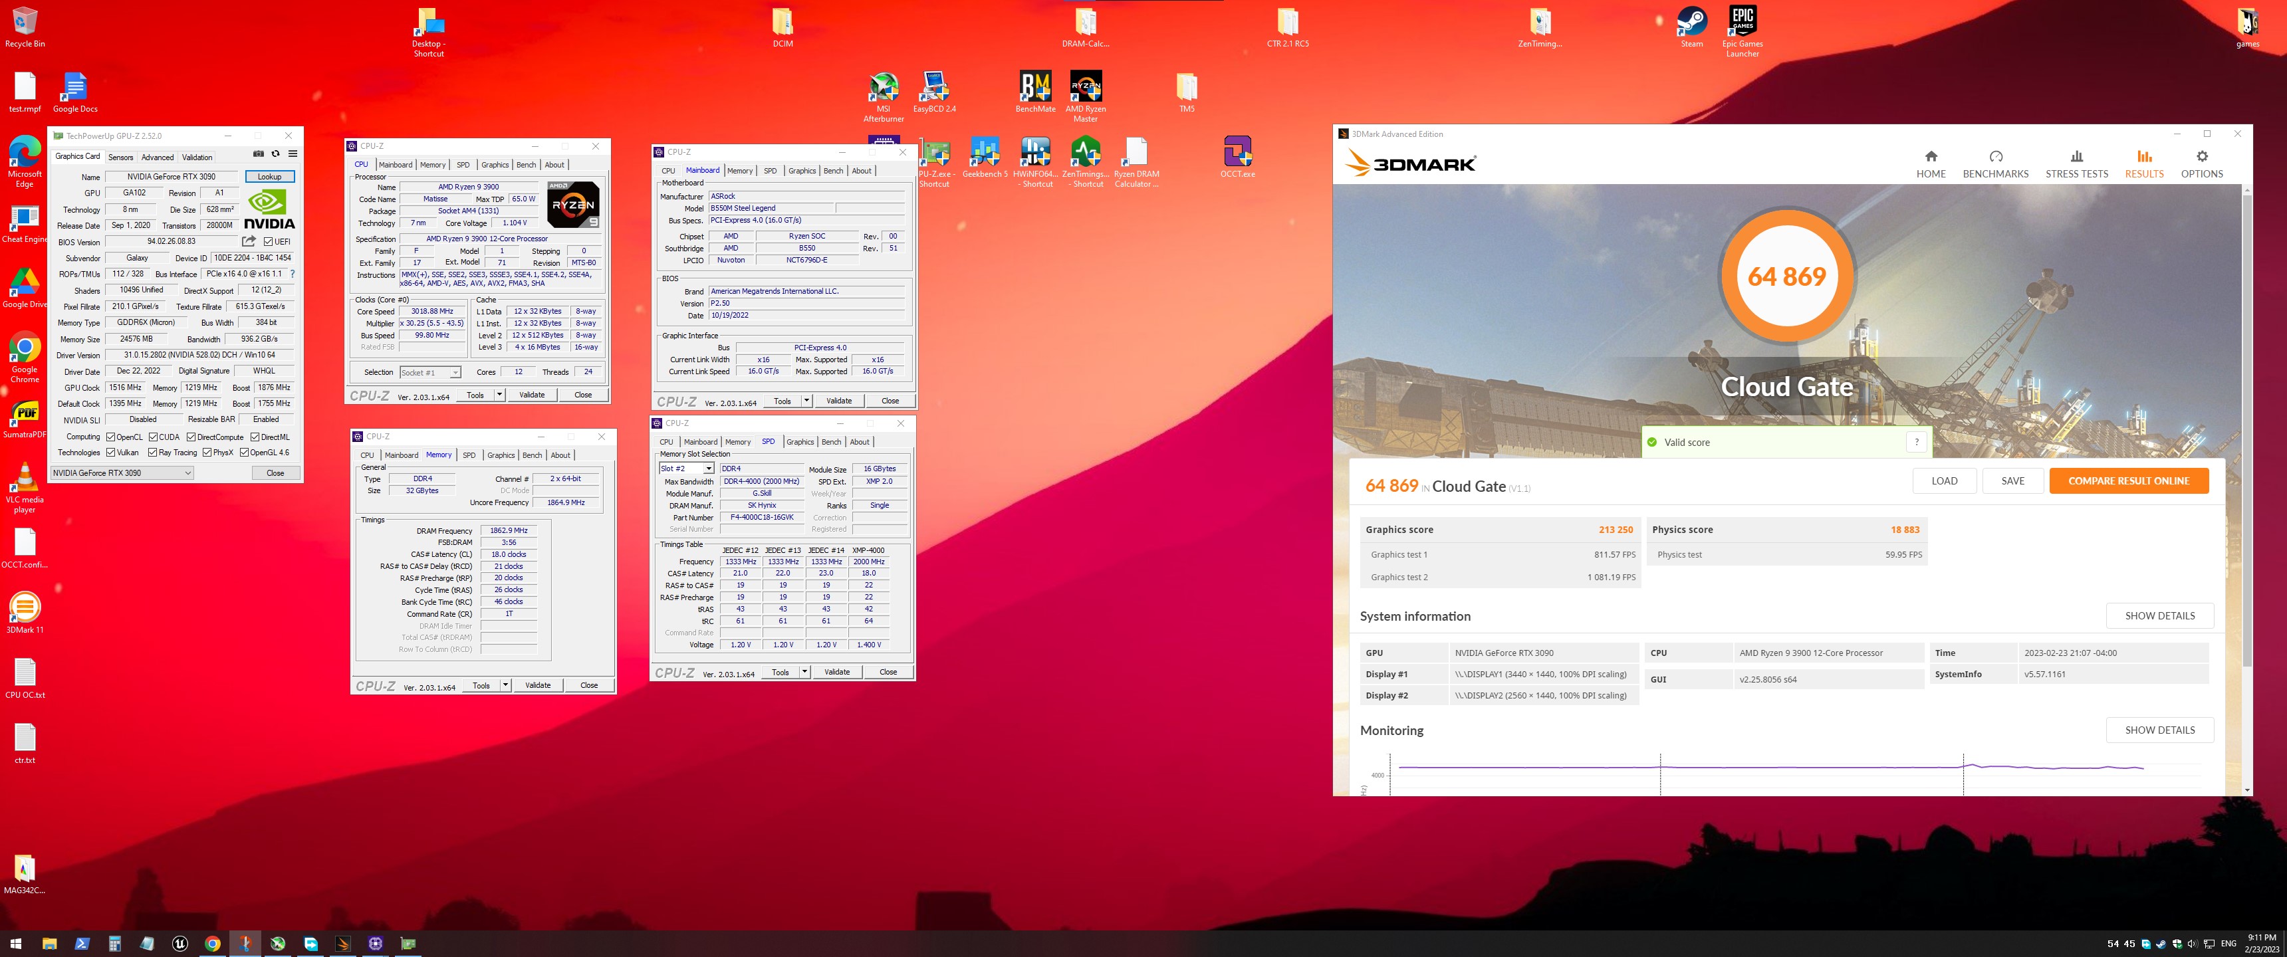Image resolution: width=2287 pixels, height=957 pixels.
Task: Open Tools dropdown arrow in CPU-Z Memory window
Action: [505, 685]
